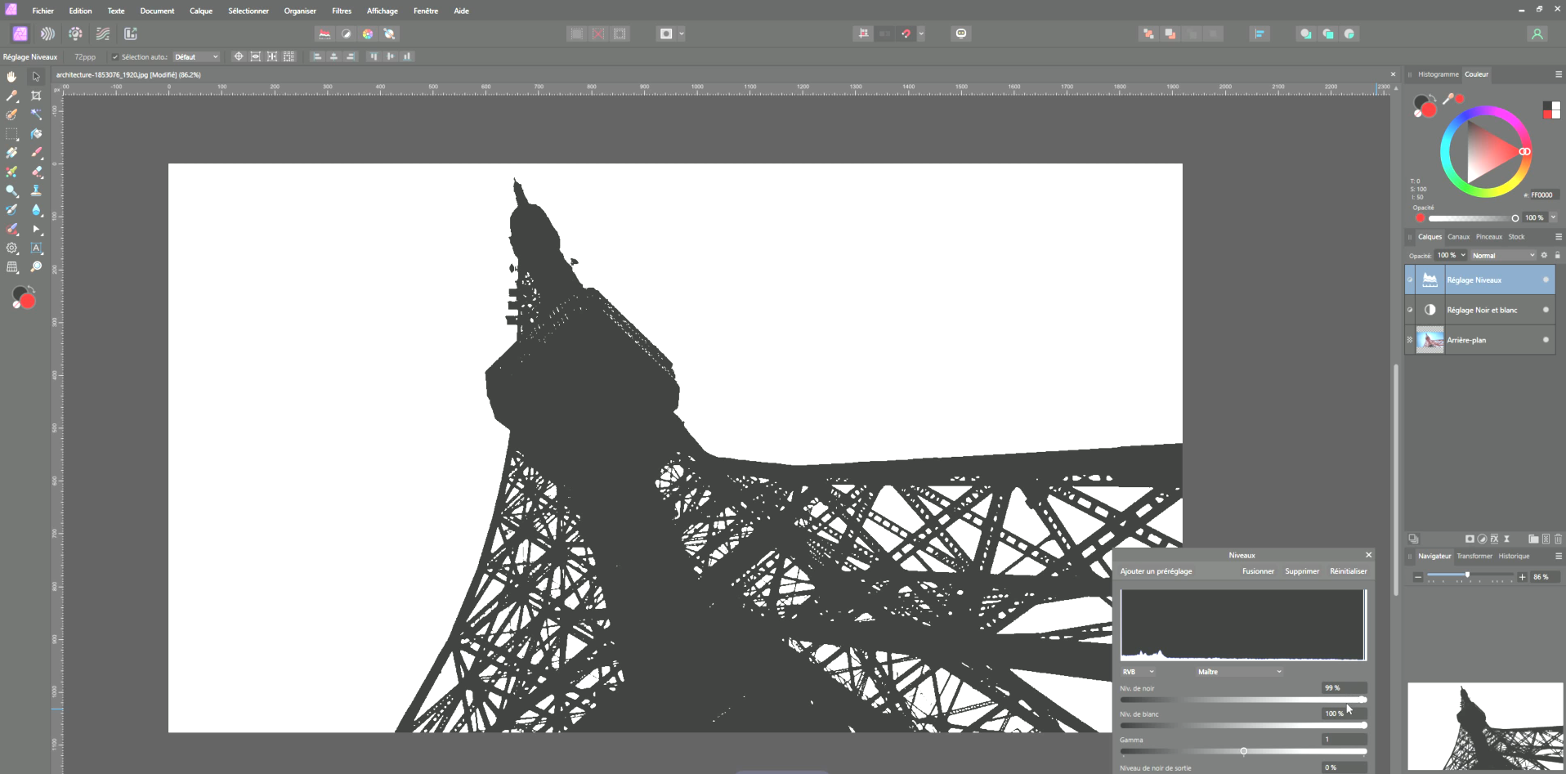The height and width of the screenshot is (774, 1566).
Task: Toggle the Sélection auto checkbox
Action: click(x=115, y=57)
